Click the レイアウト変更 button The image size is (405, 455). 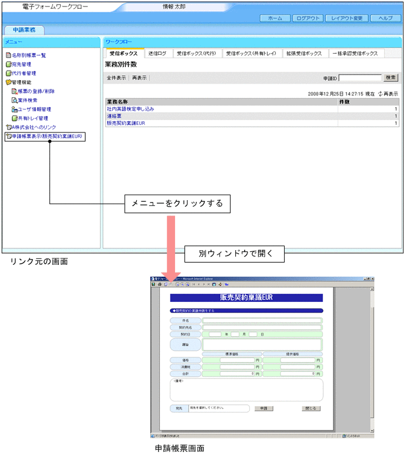[x=347, y=18]
